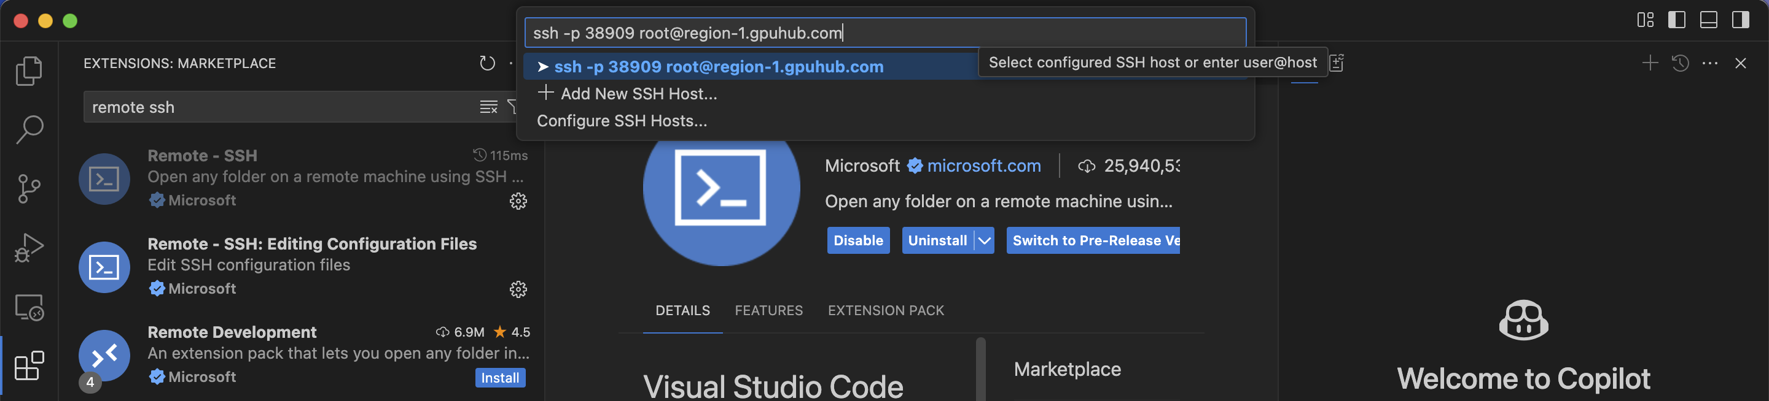This screenshot has width=1769, height=401.
Task: Open Copilot panel more actions menu
Action: pyautogui.click(x=1710, y=63)
